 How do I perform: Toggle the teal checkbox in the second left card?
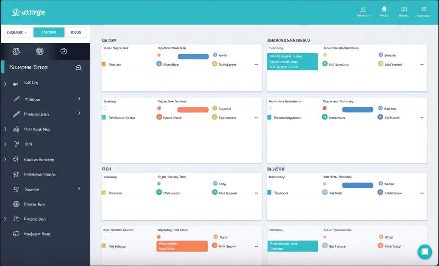coord(103,117)
